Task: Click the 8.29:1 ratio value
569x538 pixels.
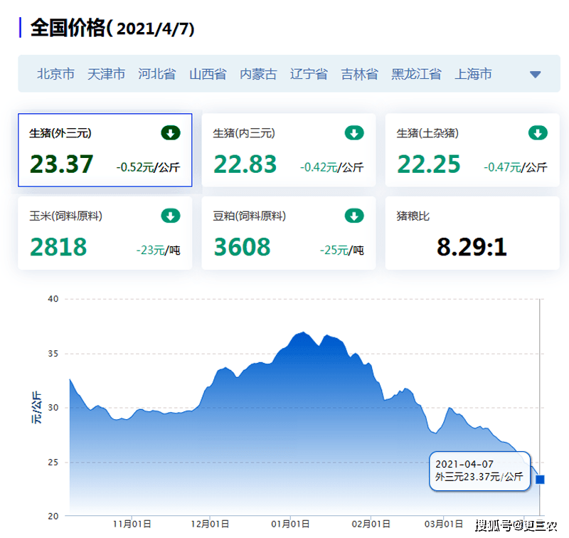Action: 472,247
